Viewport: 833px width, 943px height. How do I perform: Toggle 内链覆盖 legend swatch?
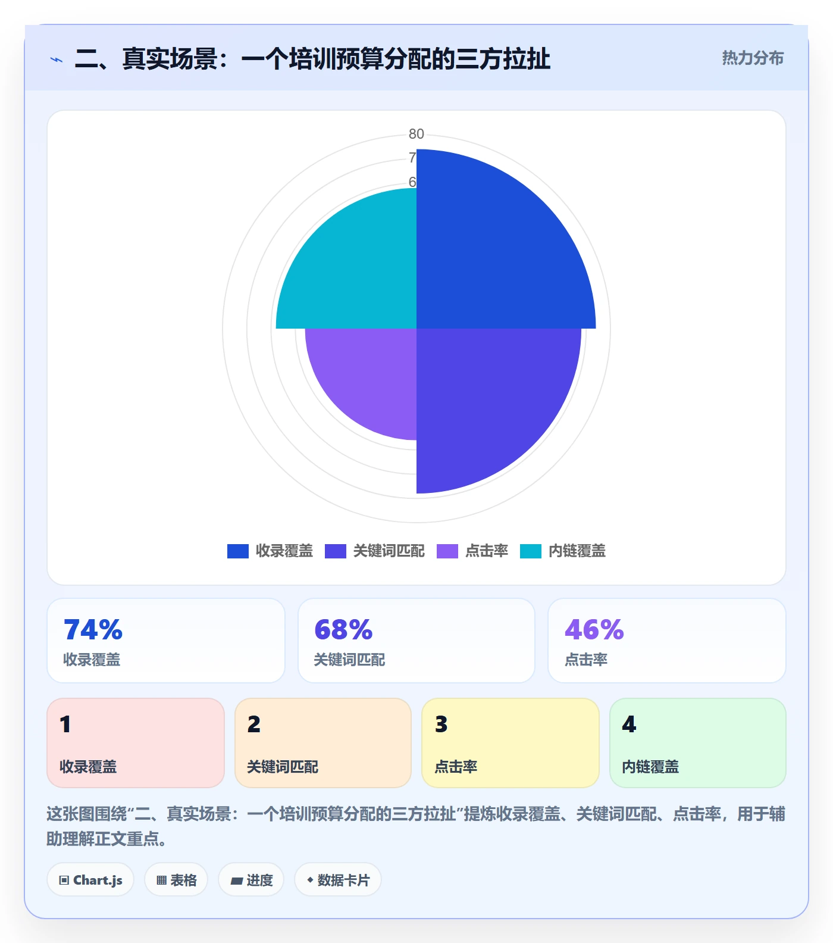530,551
